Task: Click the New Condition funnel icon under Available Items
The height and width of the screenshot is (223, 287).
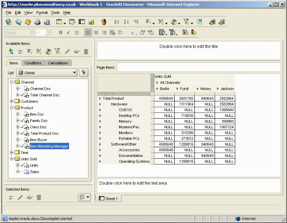Action: click(58, 52)
